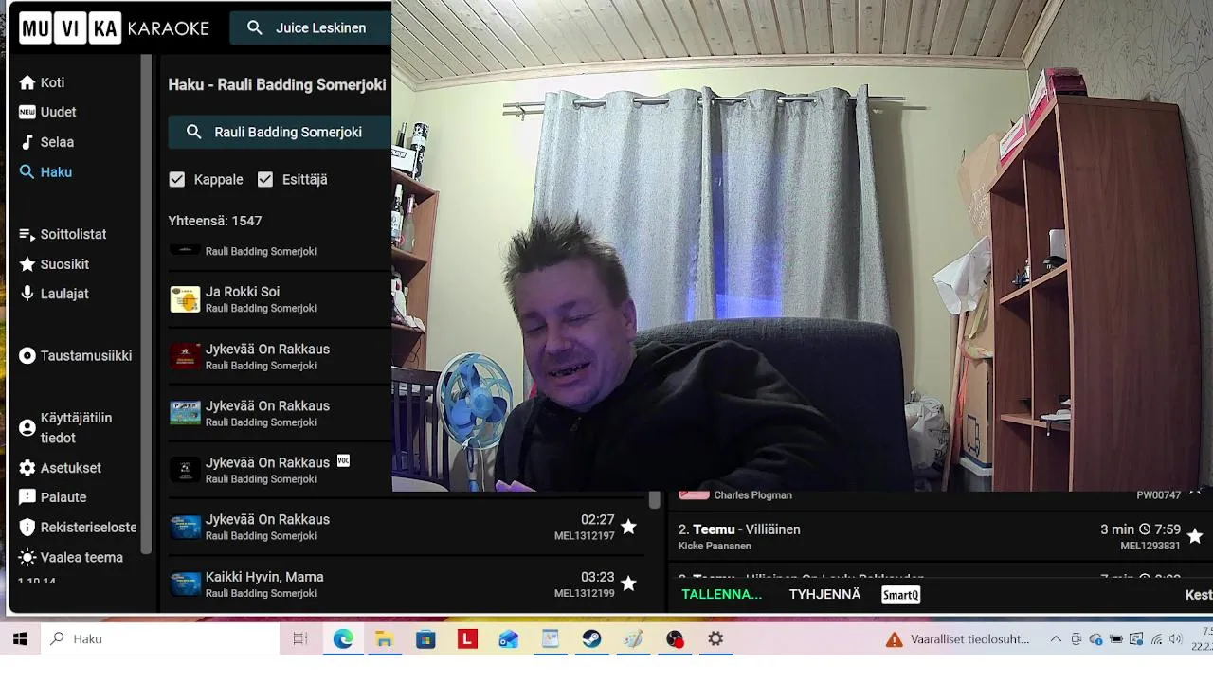1213x682 pixels.
Task: Click the Vaaralliset tieolosuhteet warning notification
Action: click(x=958, y=639)
